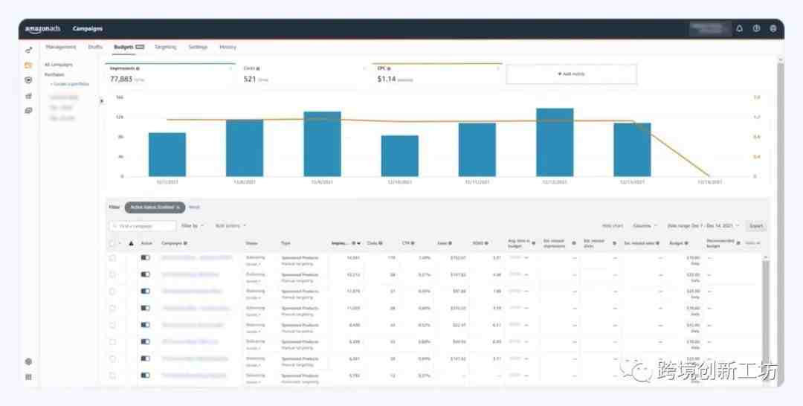Tick checkbox of row with 6,341 impressions

pyautogui.click(x=112, y=359)
